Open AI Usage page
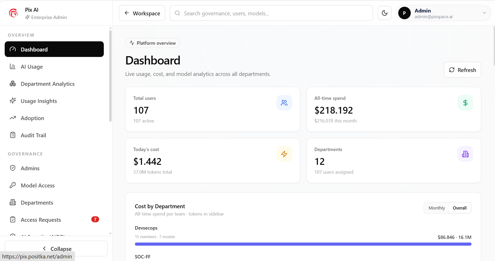This screenshot has height=261, width=495. [54, 67]
